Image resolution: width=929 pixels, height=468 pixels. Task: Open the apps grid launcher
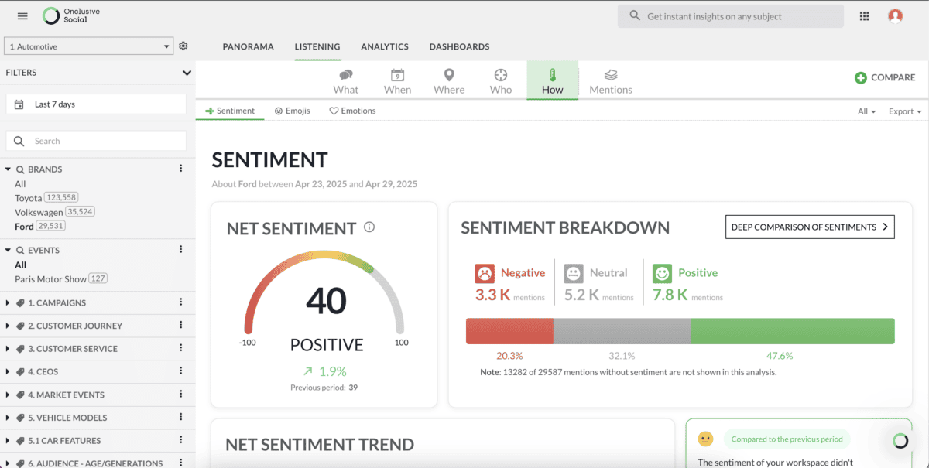864,16
